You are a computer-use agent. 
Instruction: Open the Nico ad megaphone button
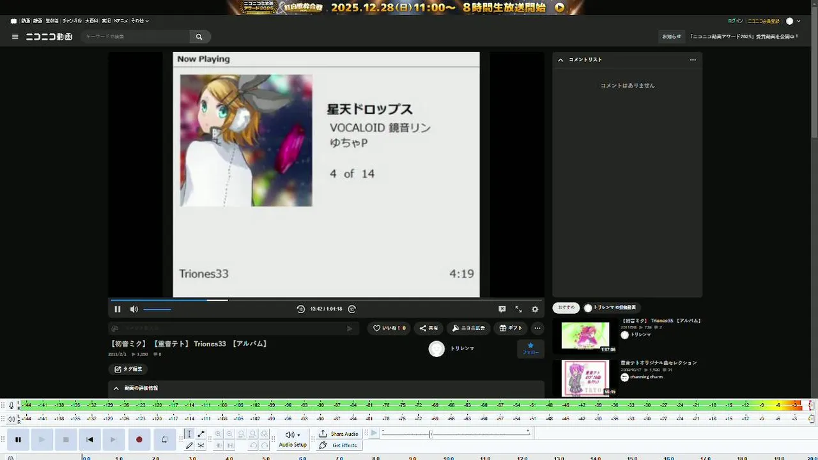pyautogui.click(x=468, y=328)
